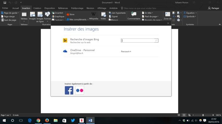Open the Disposition ribbon tab
The image size is (222, 124).
[x=49, y=8]
